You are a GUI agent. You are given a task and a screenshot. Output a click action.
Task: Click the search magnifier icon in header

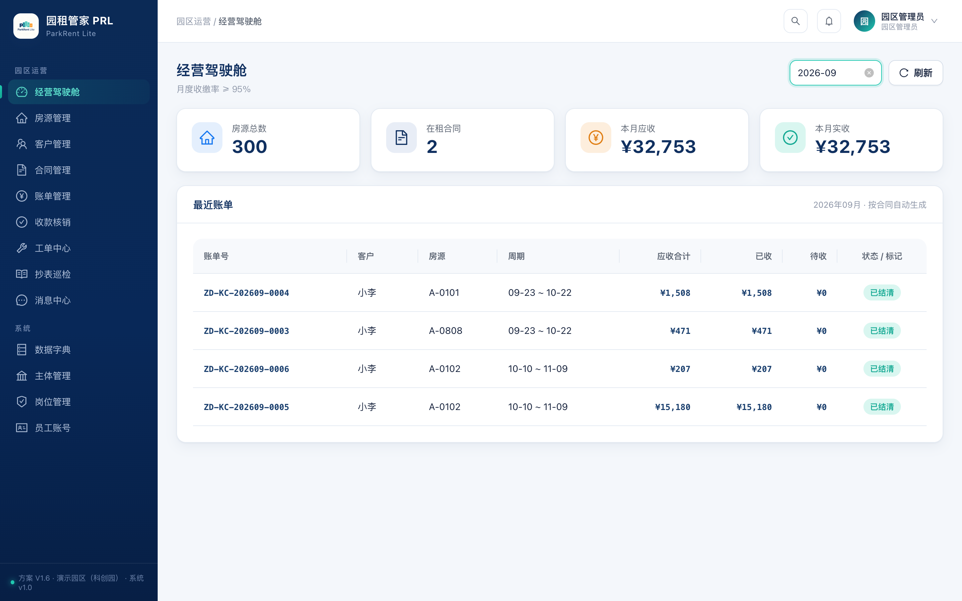coord(795,21)
